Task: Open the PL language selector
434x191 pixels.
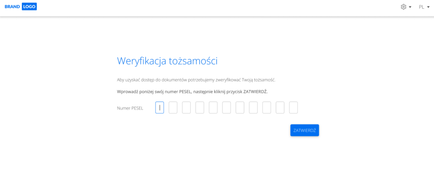Action: [422, 7]
